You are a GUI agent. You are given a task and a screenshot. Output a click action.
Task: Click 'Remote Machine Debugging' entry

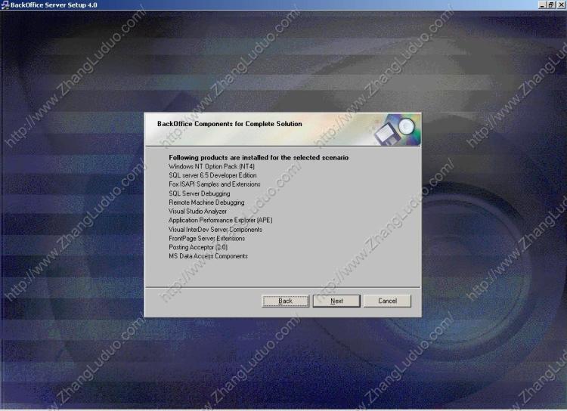pyautogui.click(x=206, y=202)
